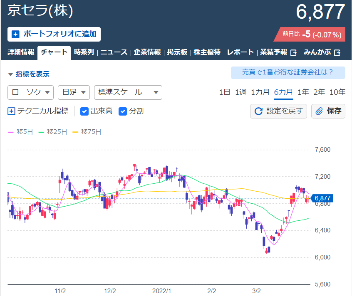352x296 pixels.
Task: Click the large 6,877 price in header
Action: [320, 12]
